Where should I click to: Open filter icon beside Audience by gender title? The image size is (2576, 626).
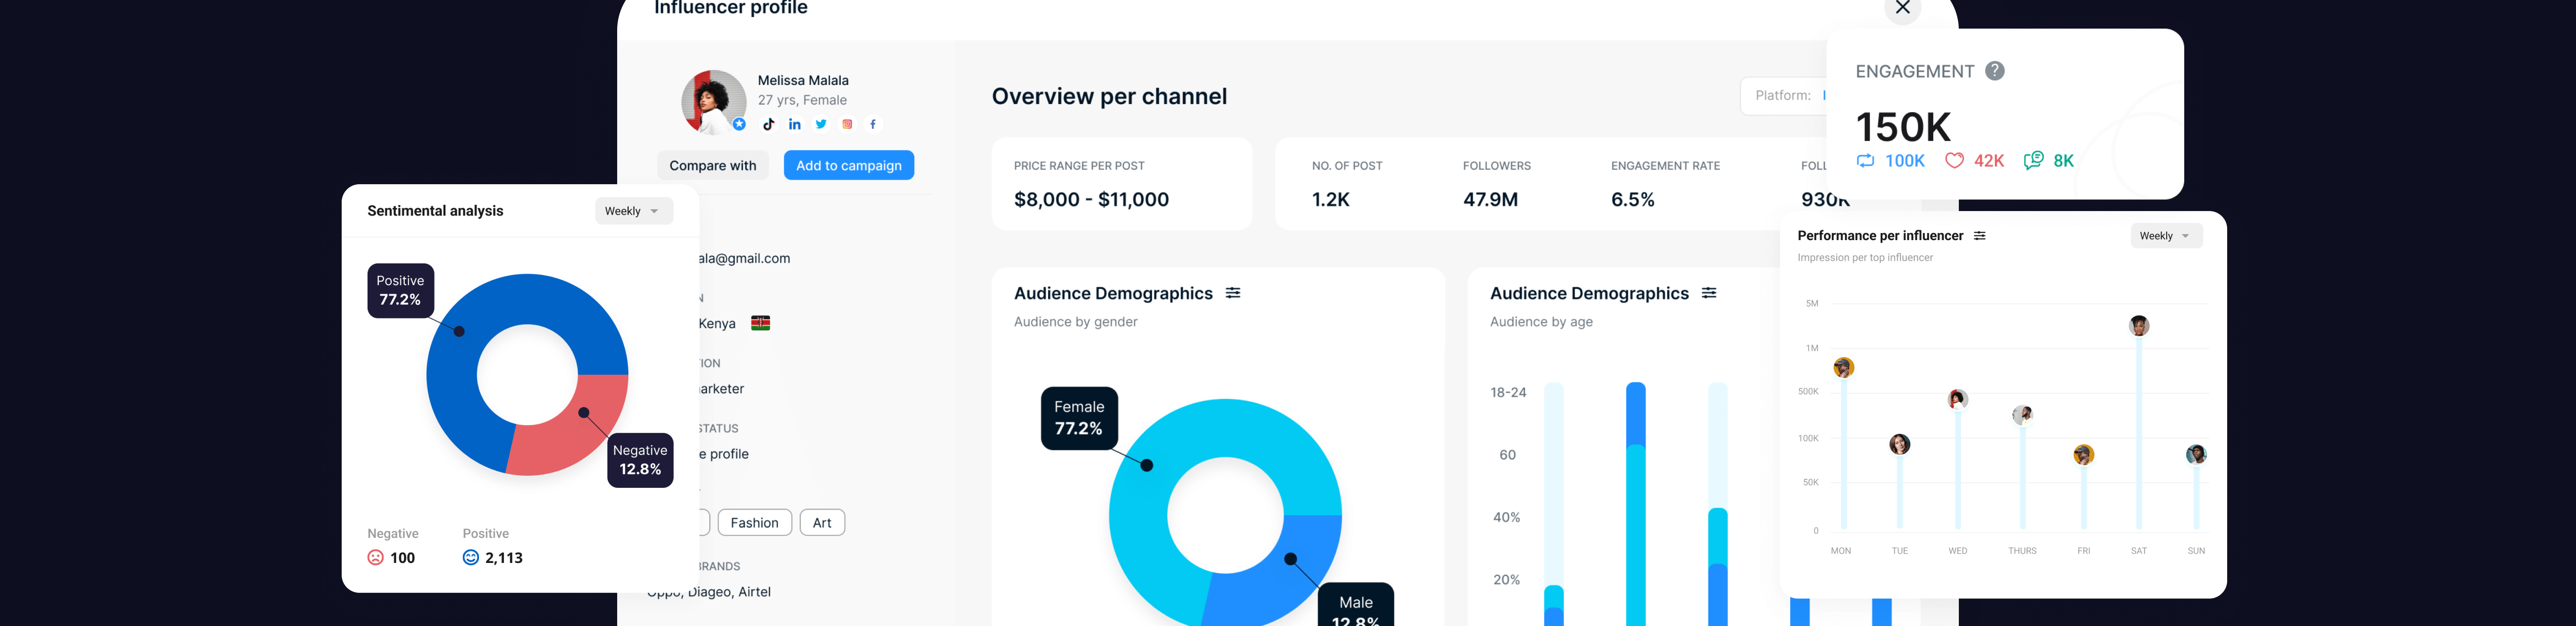[1233, 293]
